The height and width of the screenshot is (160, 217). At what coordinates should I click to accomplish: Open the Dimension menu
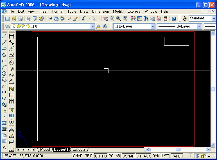tap(100, 12)
